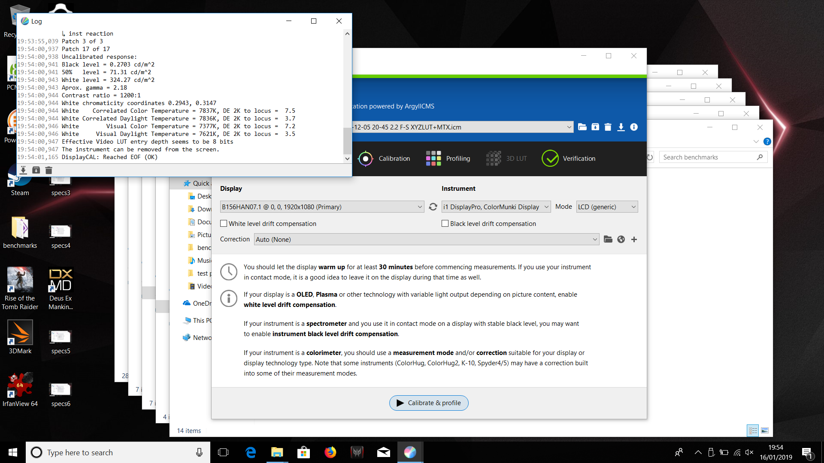Screen dimensions: 824x463
Task: Click the create correction plus icon
Action: click(634, 239)
